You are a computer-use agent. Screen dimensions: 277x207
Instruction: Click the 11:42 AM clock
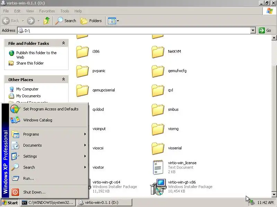pos(265,203)
